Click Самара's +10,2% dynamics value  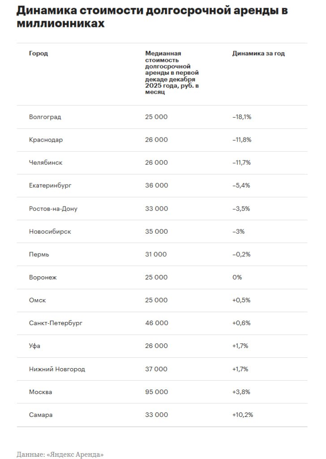coord(242,415)
